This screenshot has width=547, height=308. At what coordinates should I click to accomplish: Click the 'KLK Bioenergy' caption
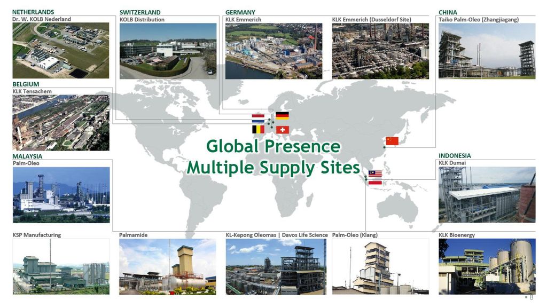tap(457, 235)
